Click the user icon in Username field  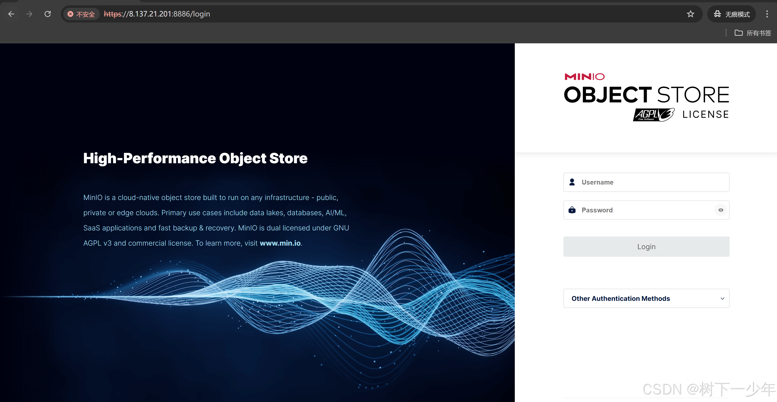click(572, 182)
